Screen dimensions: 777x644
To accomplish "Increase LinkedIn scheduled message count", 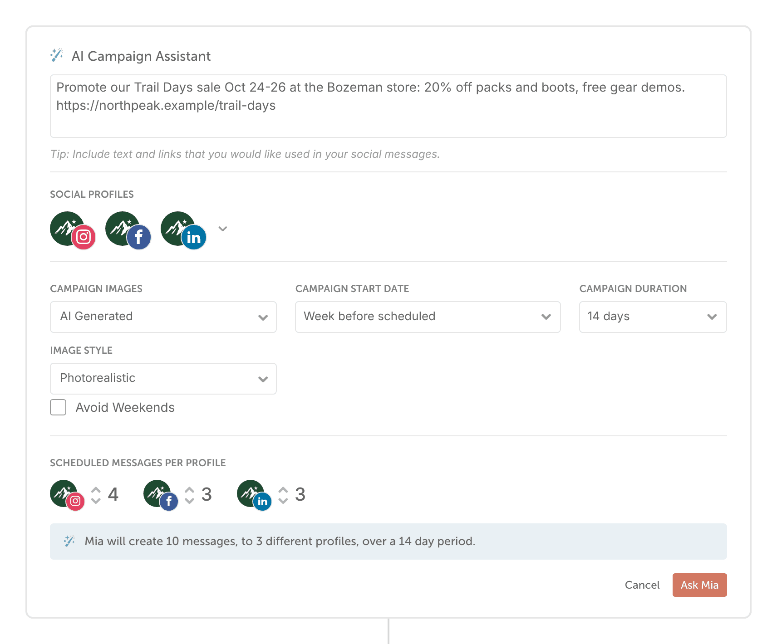I will coord(283,490).
